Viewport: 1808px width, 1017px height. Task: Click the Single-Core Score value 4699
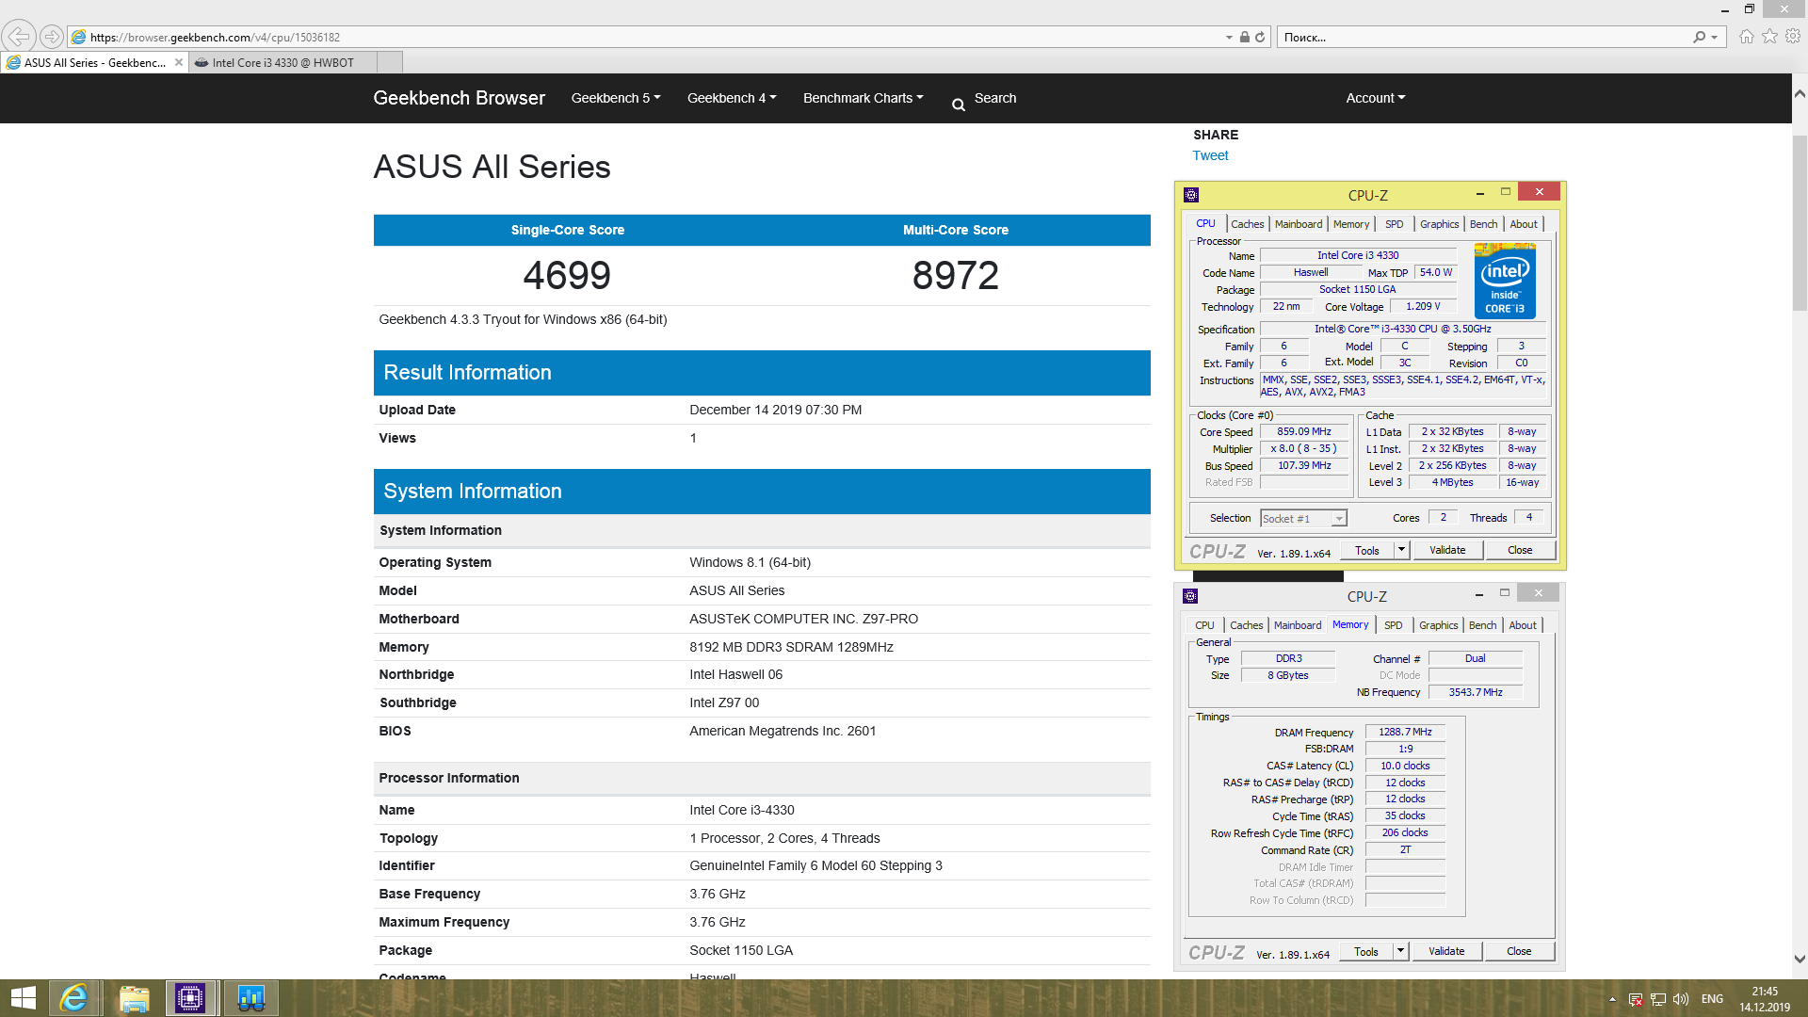(x=567, y=275)
